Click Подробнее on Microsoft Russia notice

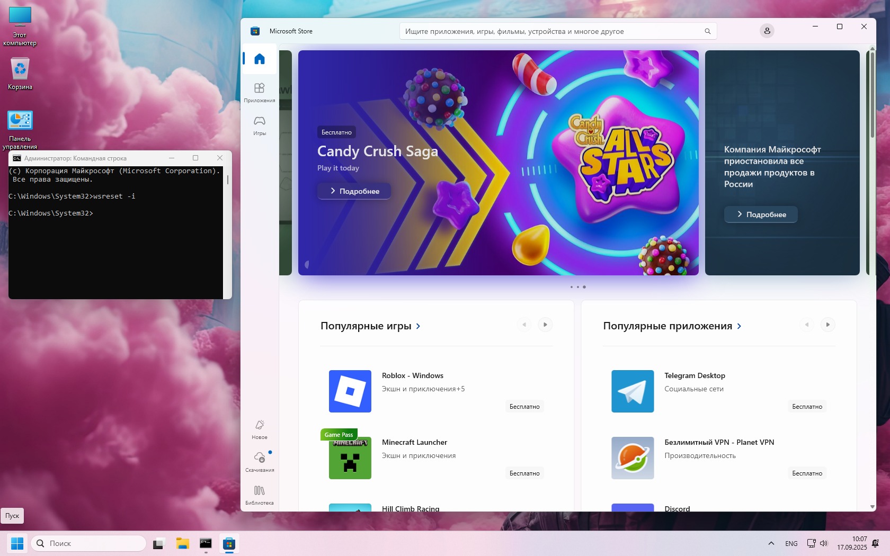[760, 214]
